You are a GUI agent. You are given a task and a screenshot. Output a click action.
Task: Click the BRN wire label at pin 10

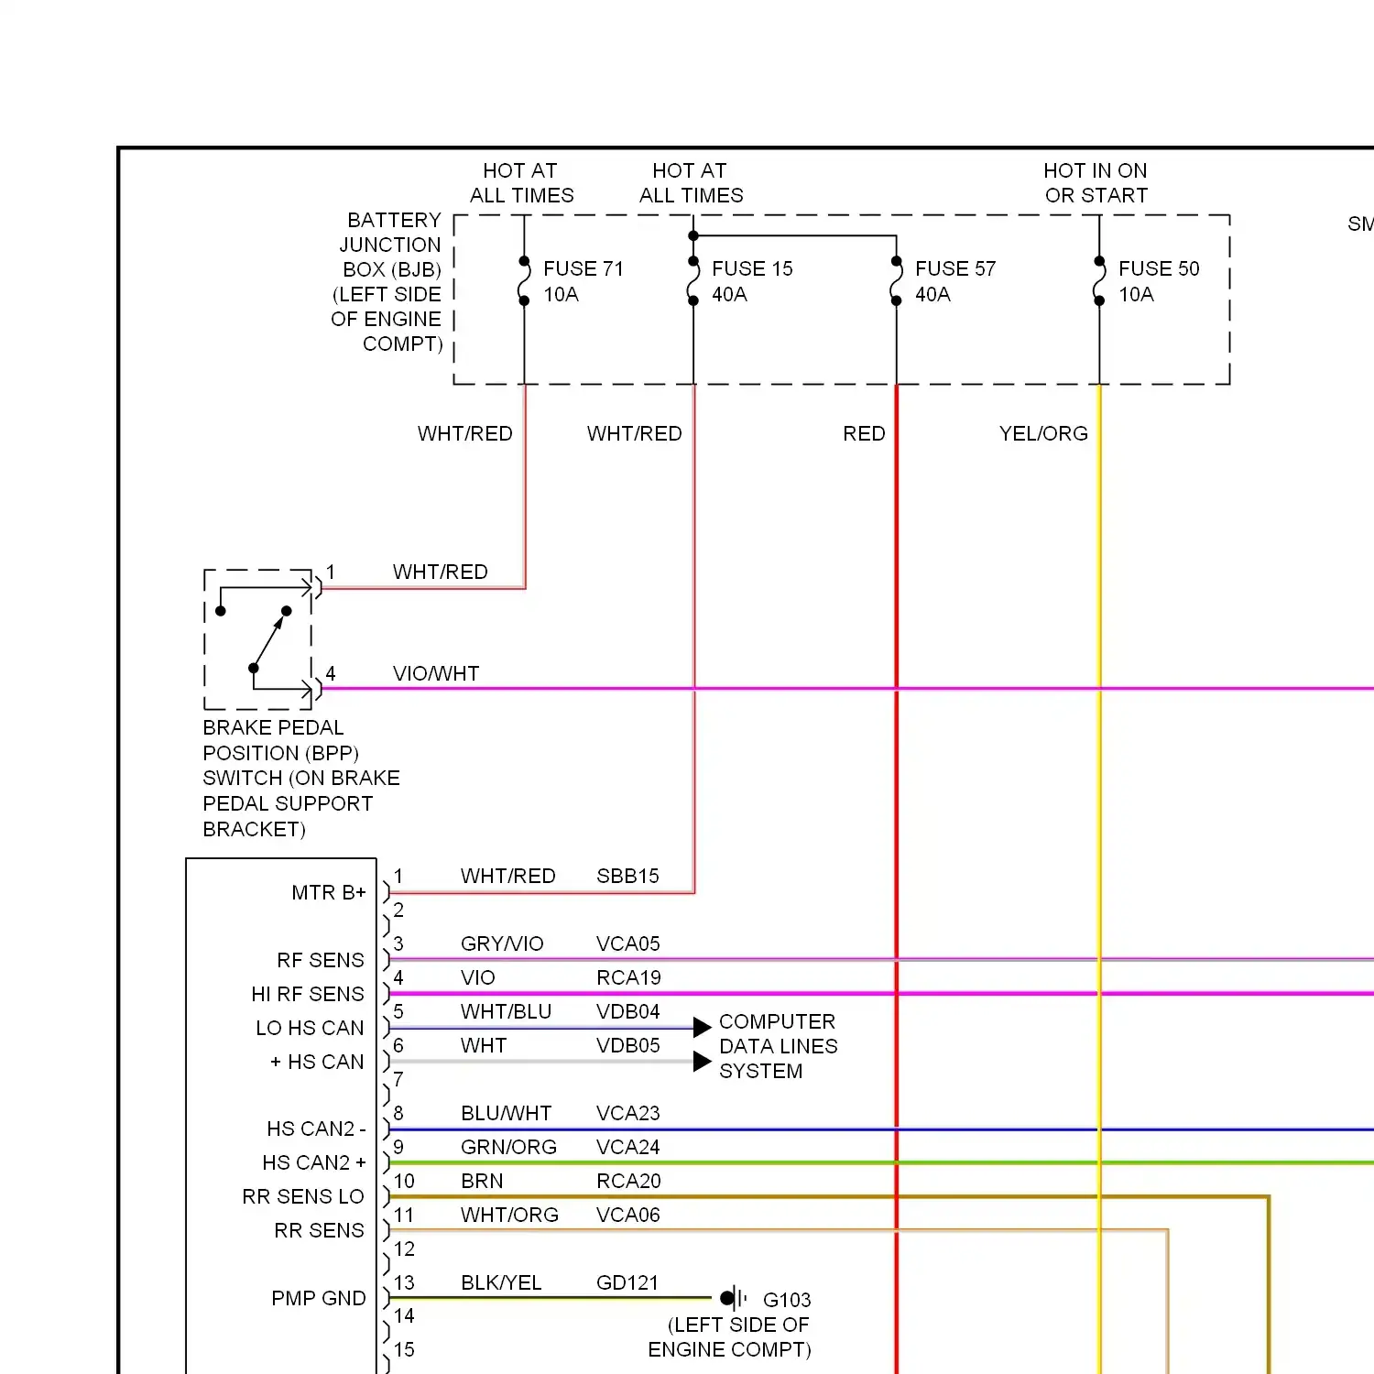[482, 1181]
